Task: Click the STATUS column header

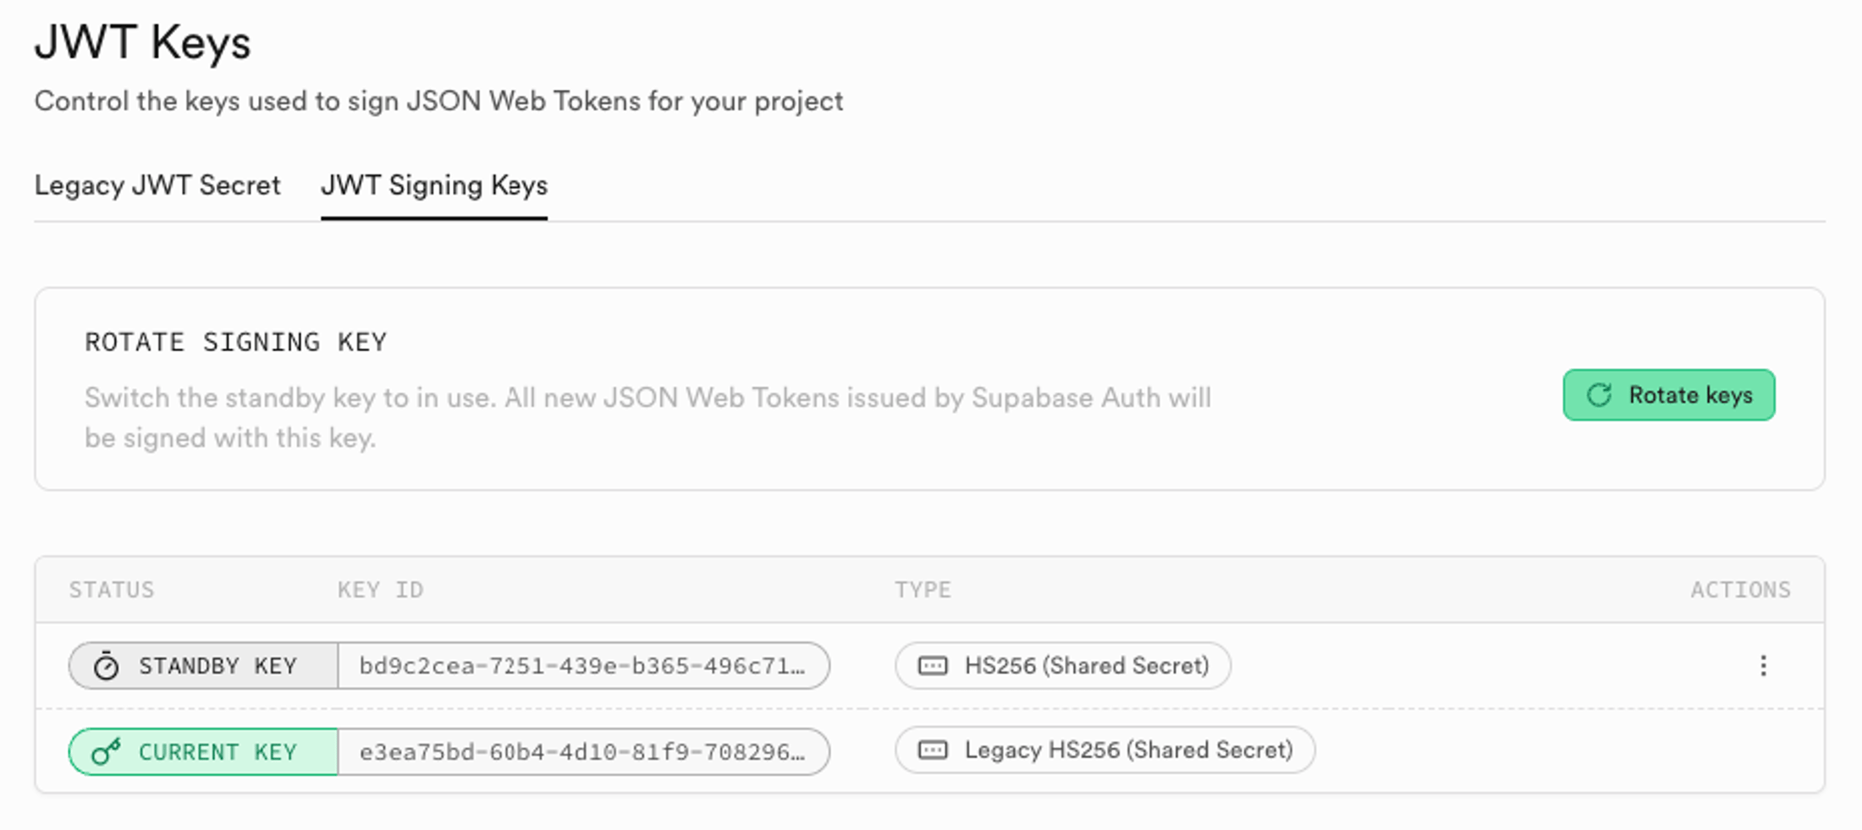Action: pyautogui.click(x=112, y=590)
